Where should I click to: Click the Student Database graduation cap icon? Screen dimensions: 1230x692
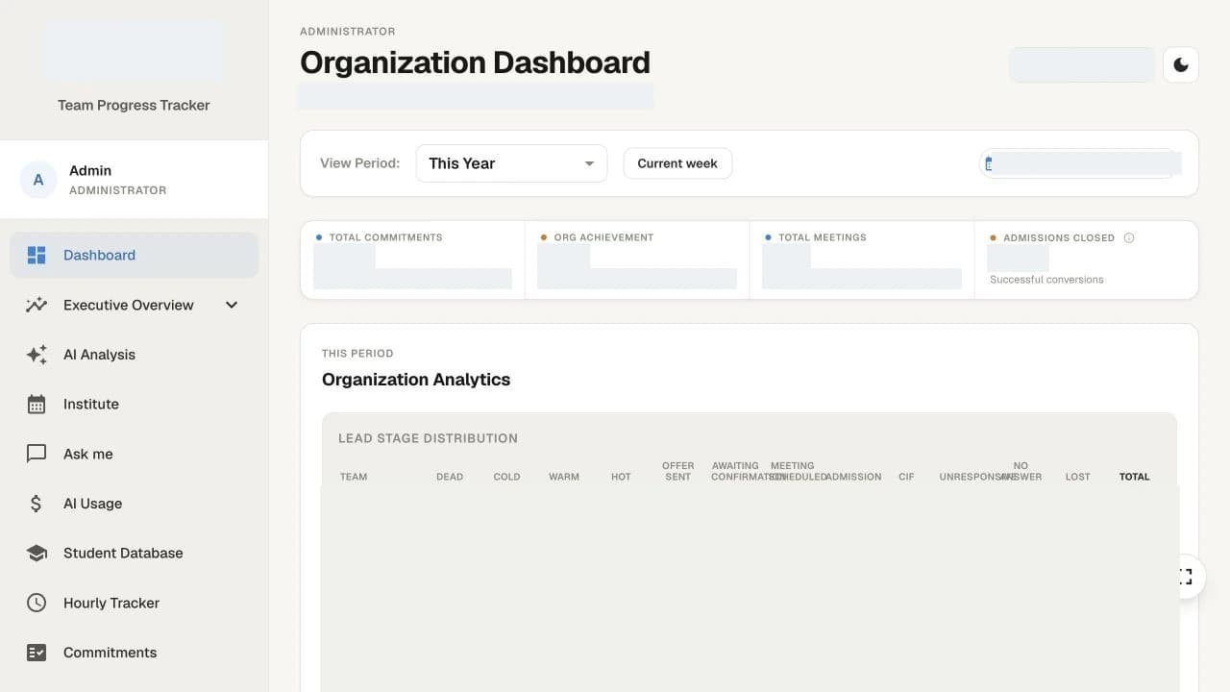click(37, 554)
